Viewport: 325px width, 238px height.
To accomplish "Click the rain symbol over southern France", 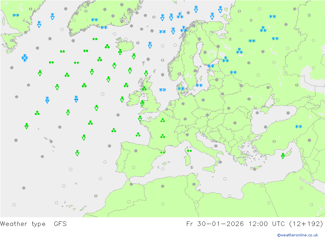I will [163, 136].
